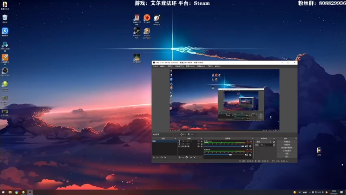
Task: Start the Virtual Camera in Controls
Action: coord(287,148)
